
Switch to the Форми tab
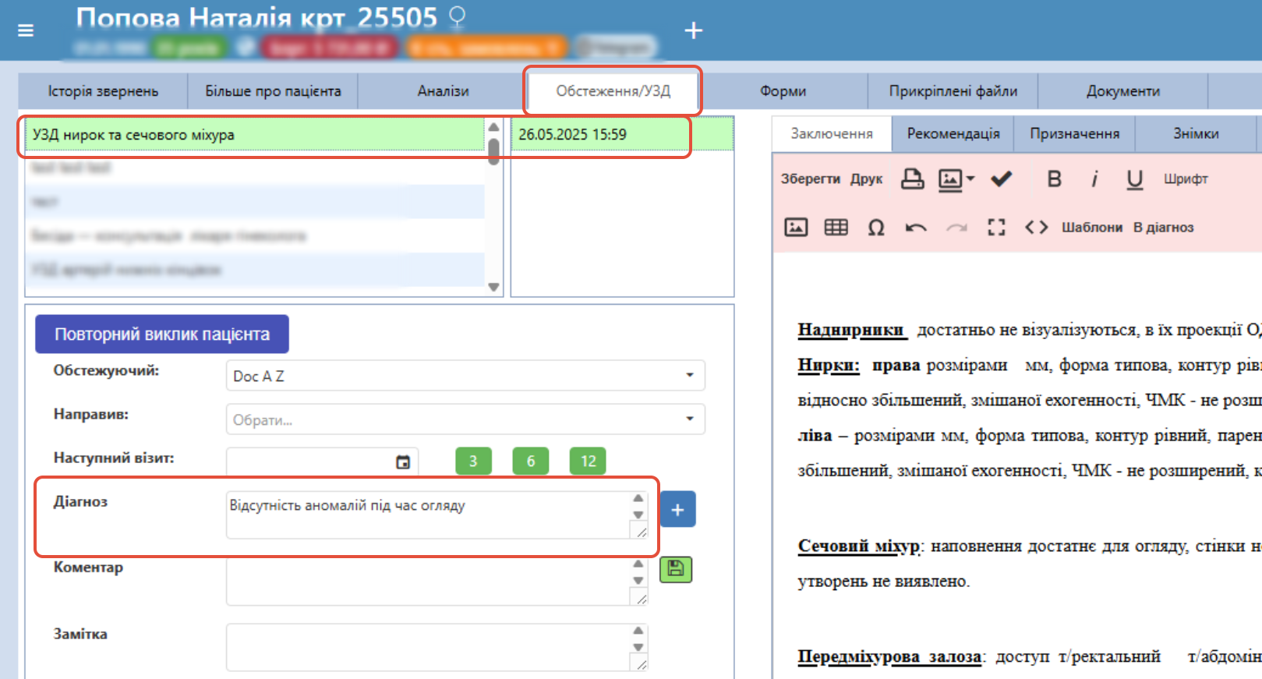(783, 91)
